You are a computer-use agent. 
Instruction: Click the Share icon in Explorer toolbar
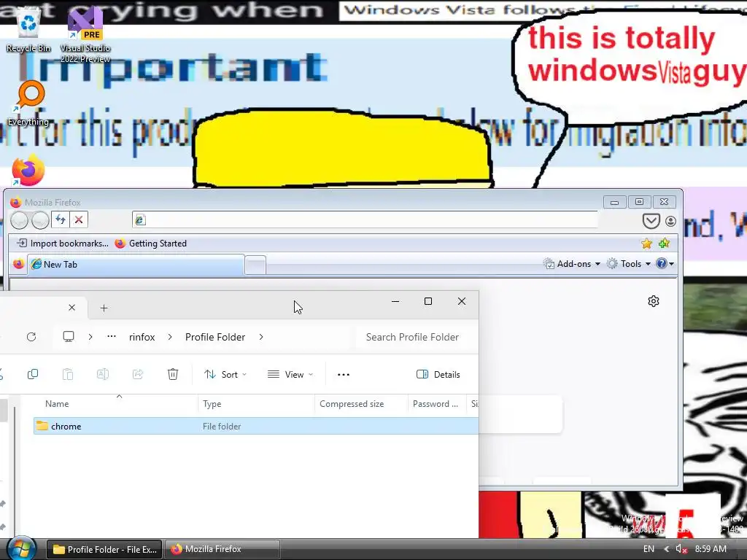[138, 374]
